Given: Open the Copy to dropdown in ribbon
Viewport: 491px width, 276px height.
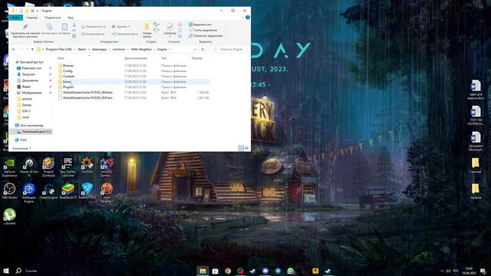Looking at the screenshot, I should 93,34.
